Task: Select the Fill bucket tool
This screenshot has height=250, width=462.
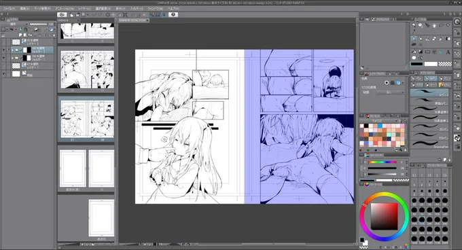Action: coord(414,52)
